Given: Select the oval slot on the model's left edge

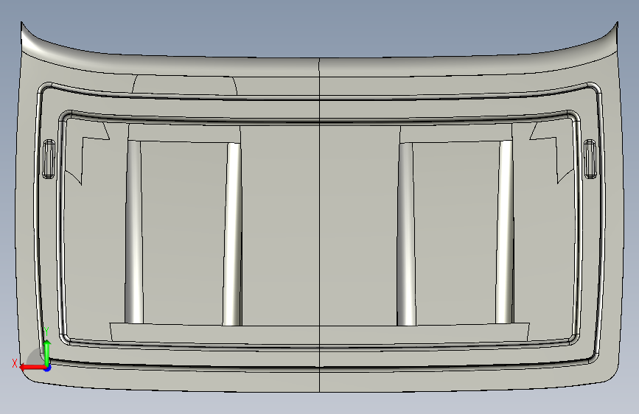Looking at the screenshot, I should point(49,159).
